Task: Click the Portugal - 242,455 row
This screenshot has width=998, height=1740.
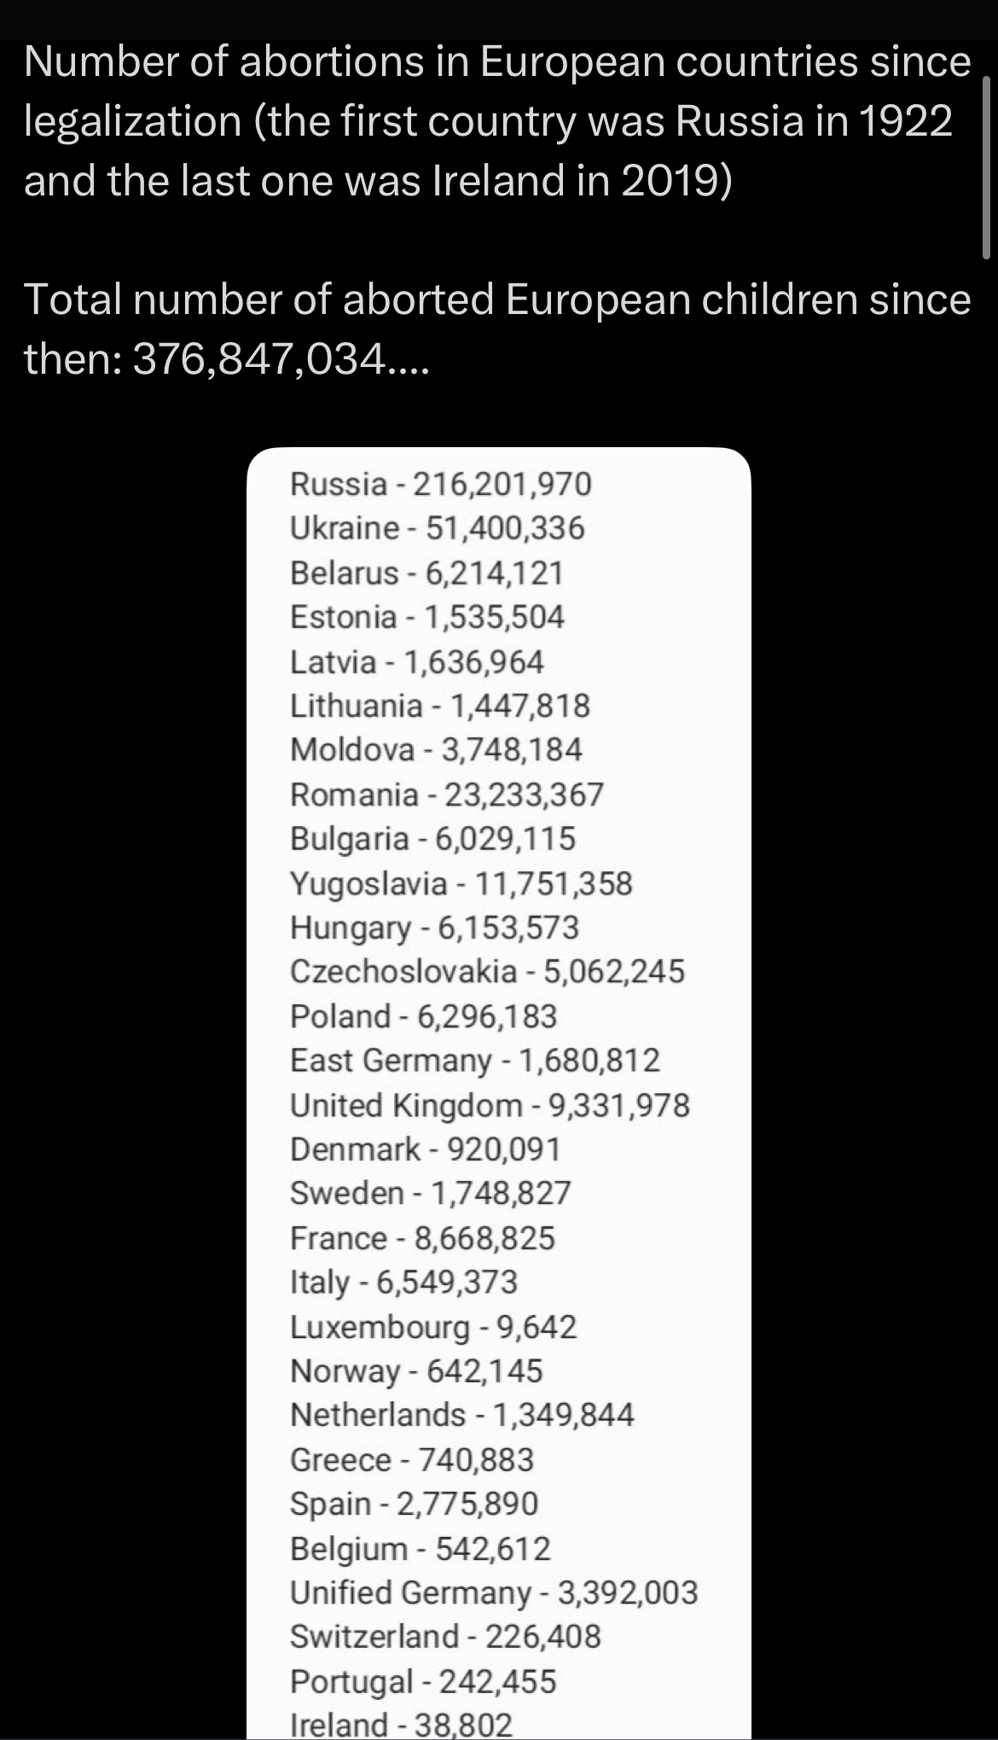Action: pyautogui.click(x=422, y=1681)
